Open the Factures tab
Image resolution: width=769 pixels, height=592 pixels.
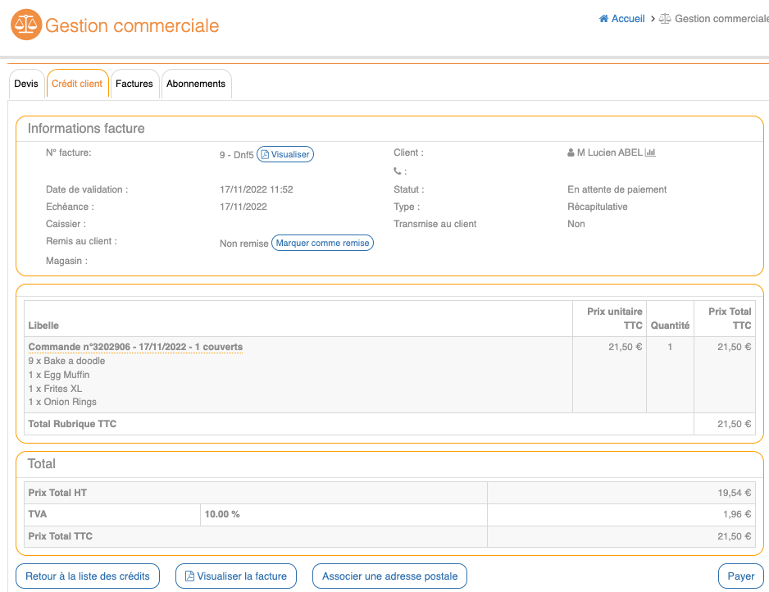134,84
